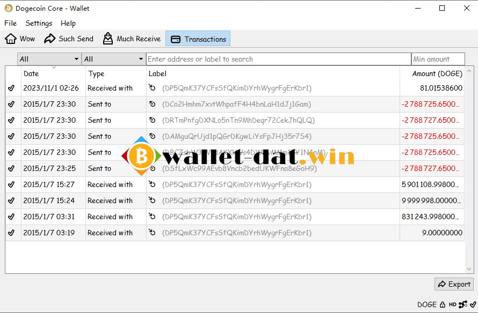Click received arrow icon in 03:19 row

coord(152,233)
